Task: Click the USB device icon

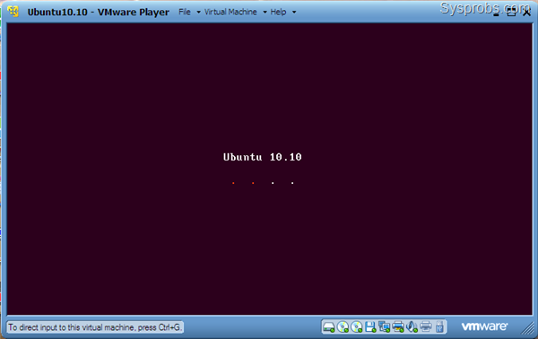Action: pos(439,326)
